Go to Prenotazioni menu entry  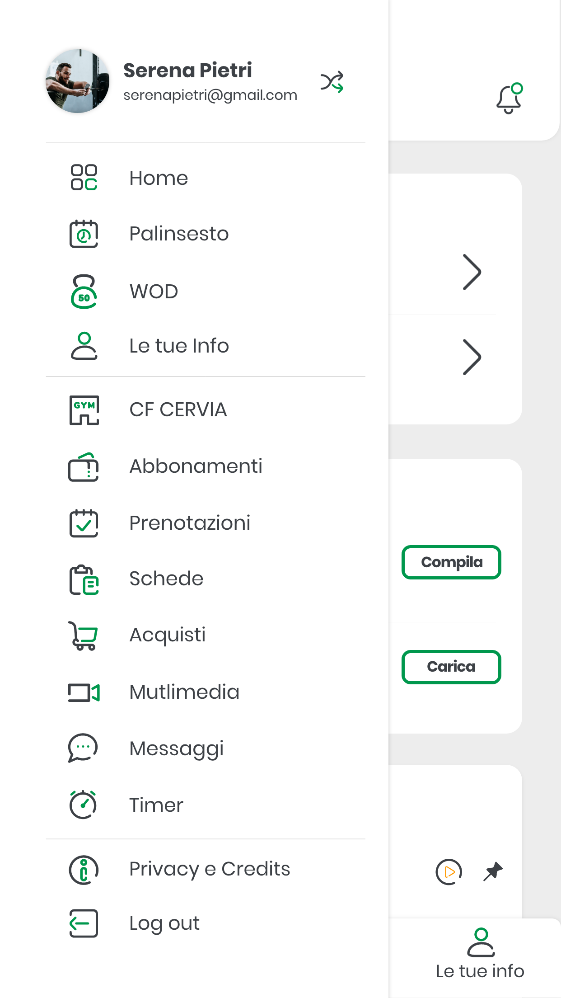coord(190,523)
